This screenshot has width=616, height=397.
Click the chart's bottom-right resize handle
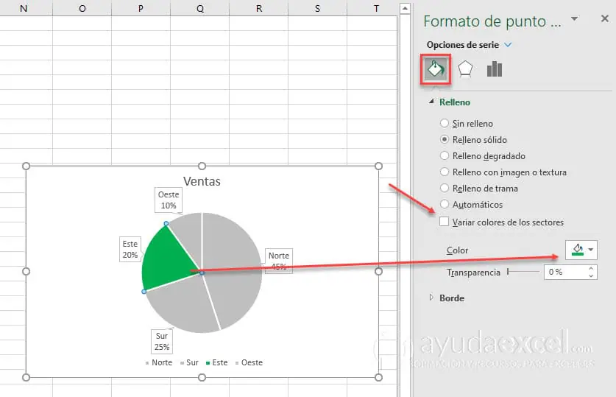point(378,377)
